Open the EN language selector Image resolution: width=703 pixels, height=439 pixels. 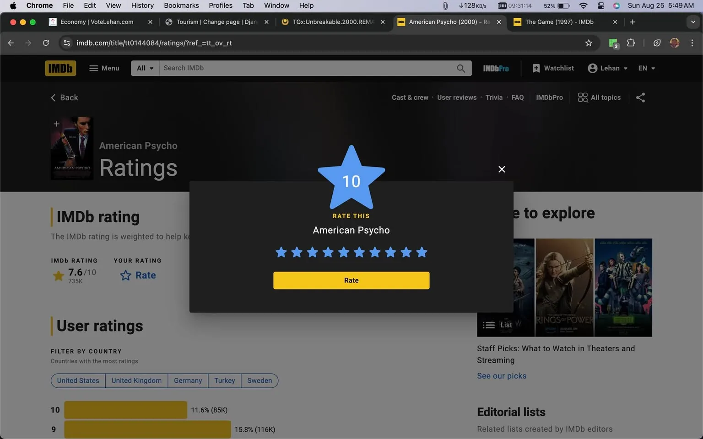[646, 68]
